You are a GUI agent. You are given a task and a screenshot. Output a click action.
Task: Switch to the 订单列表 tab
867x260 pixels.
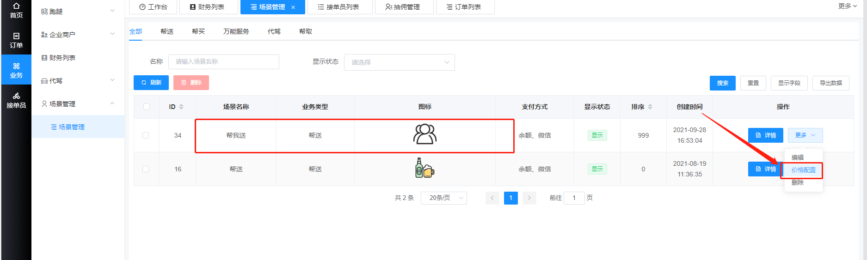[465, 7]
